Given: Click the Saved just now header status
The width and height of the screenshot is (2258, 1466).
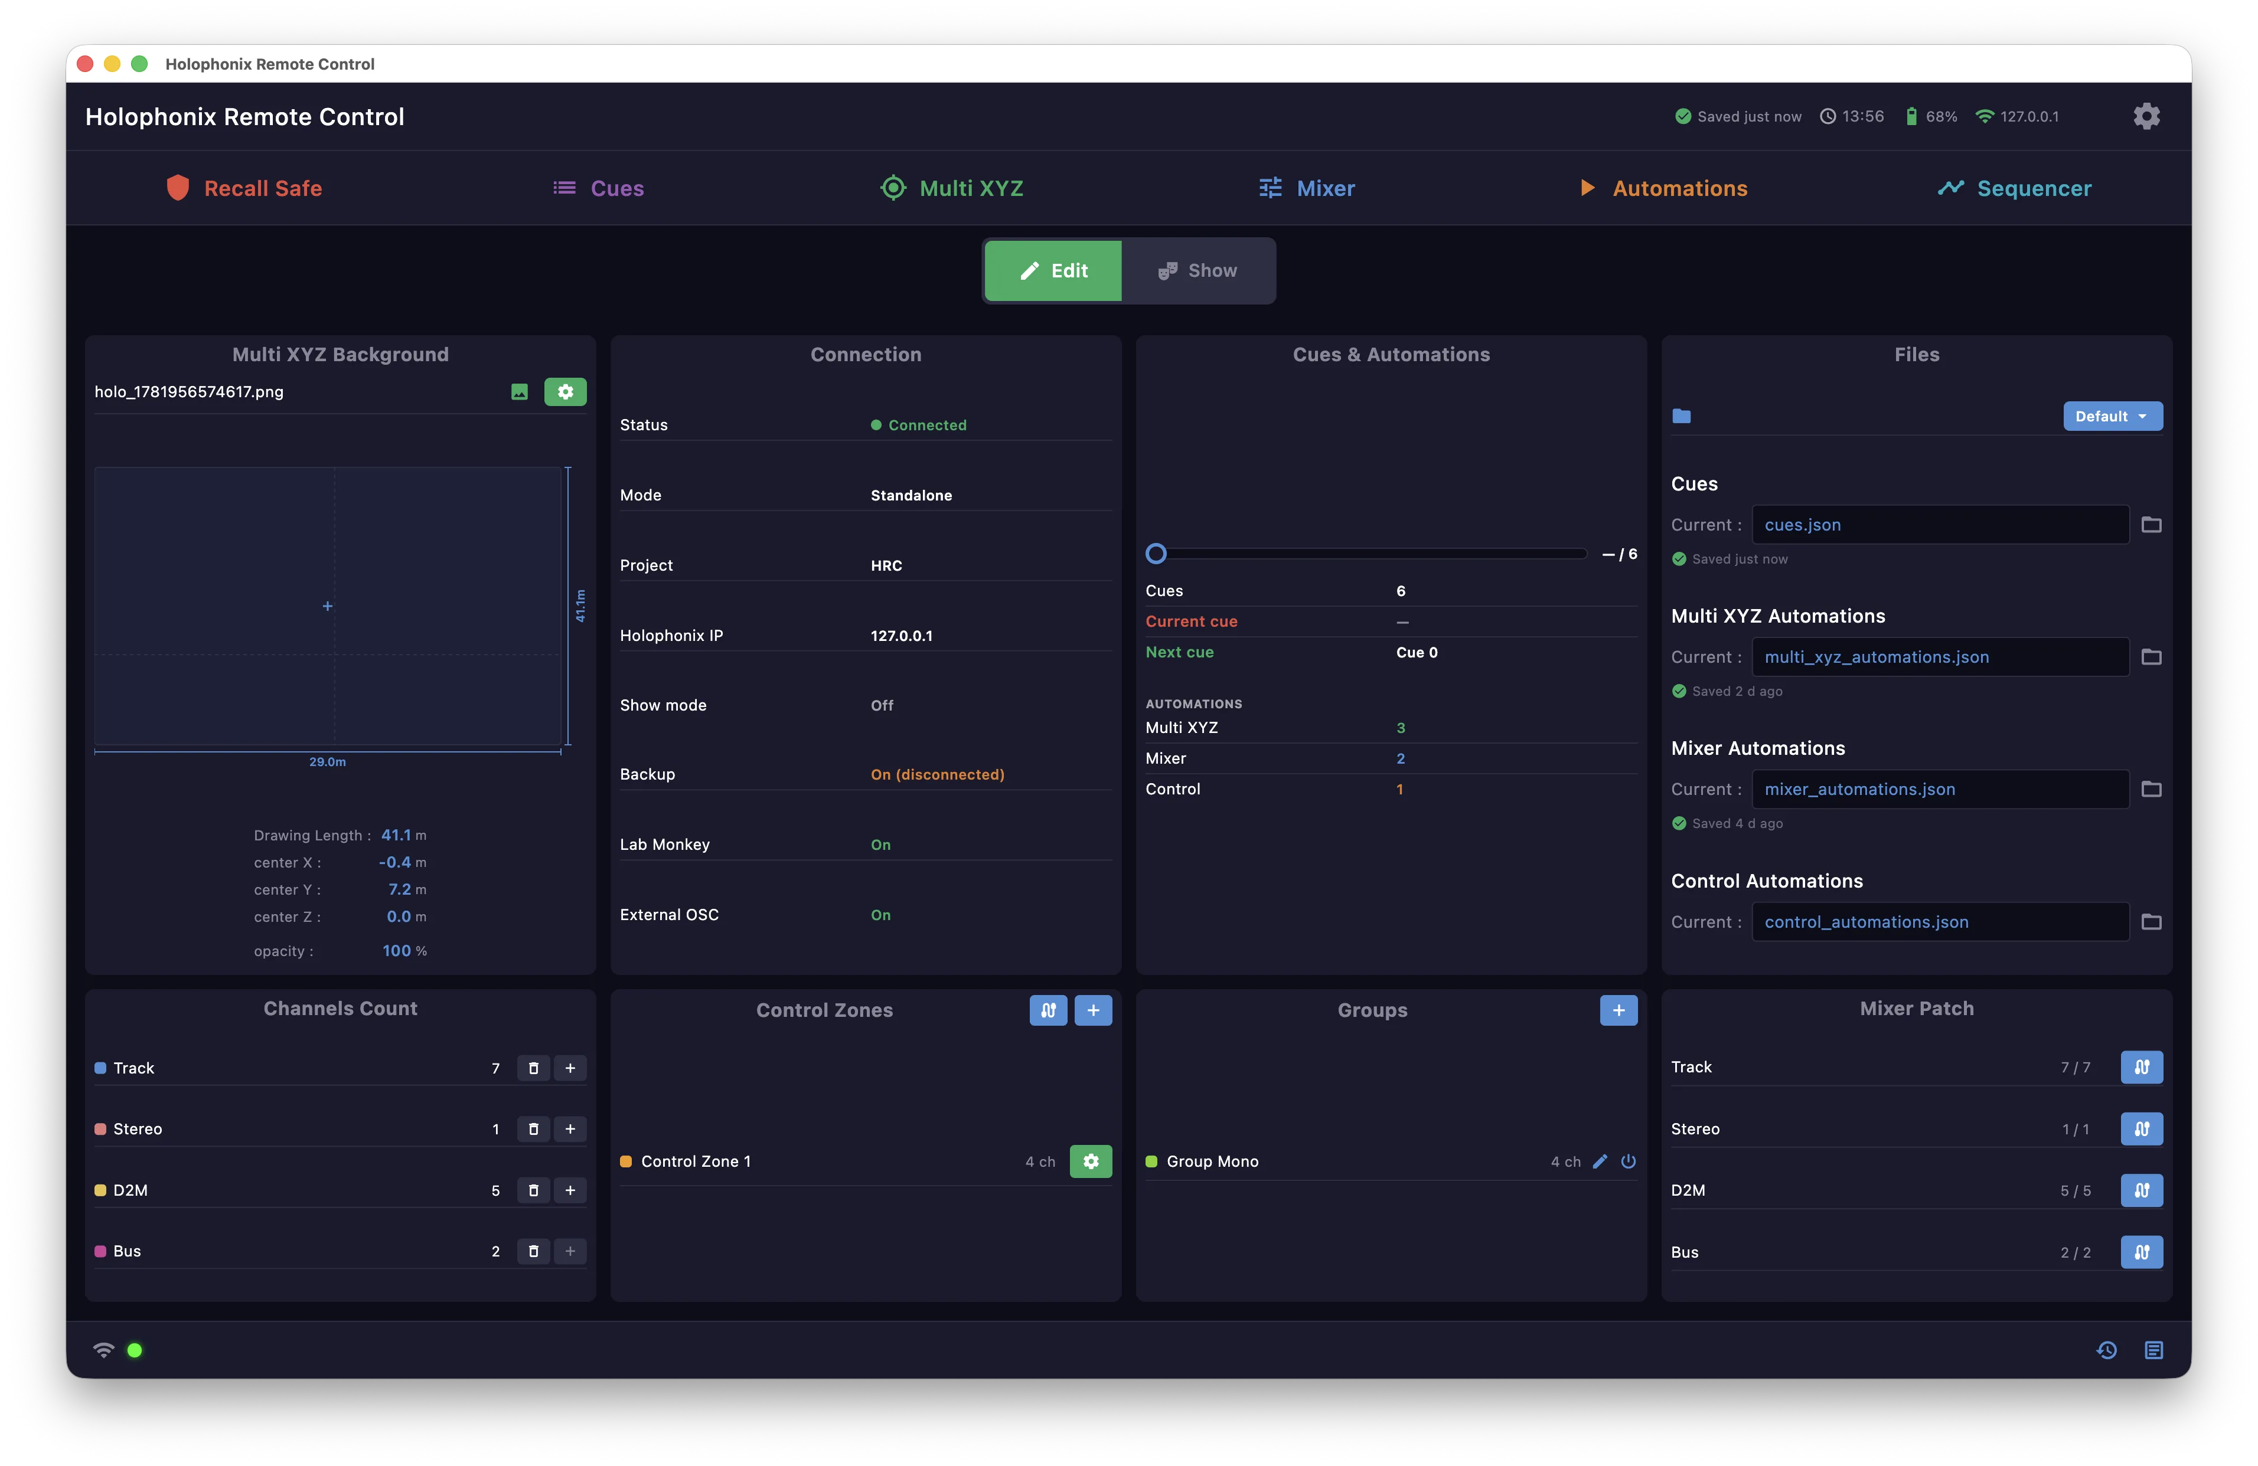Looking at the screenshot, I should coord(1738,117).
